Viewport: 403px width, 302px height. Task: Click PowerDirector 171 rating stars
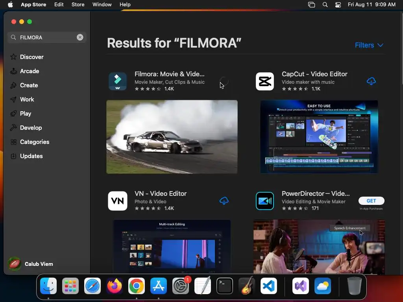click(295, 208)
